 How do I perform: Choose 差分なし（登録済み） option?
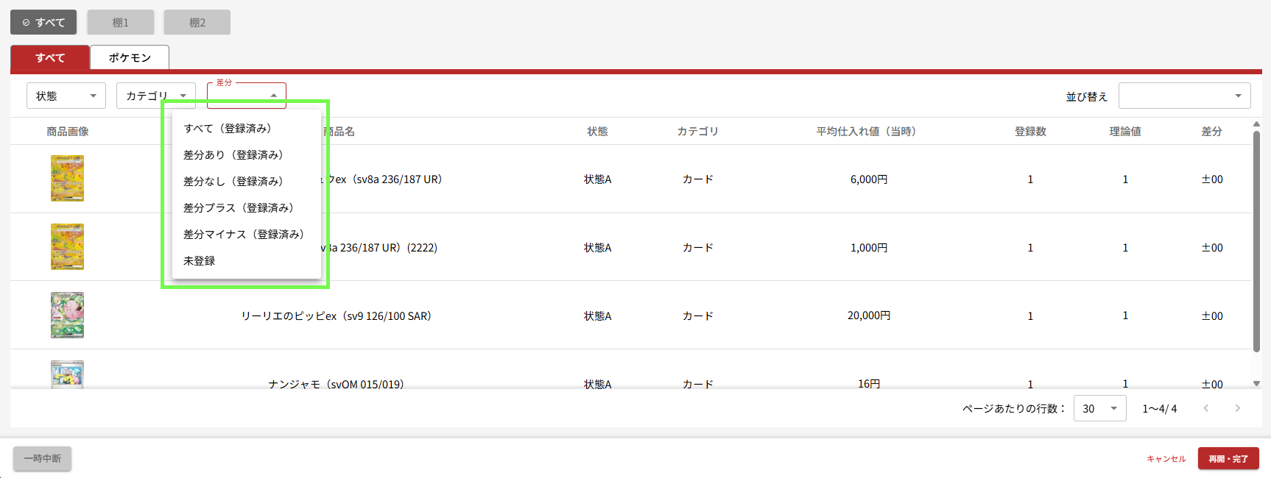pyautogui.click(x=233, y=181)
